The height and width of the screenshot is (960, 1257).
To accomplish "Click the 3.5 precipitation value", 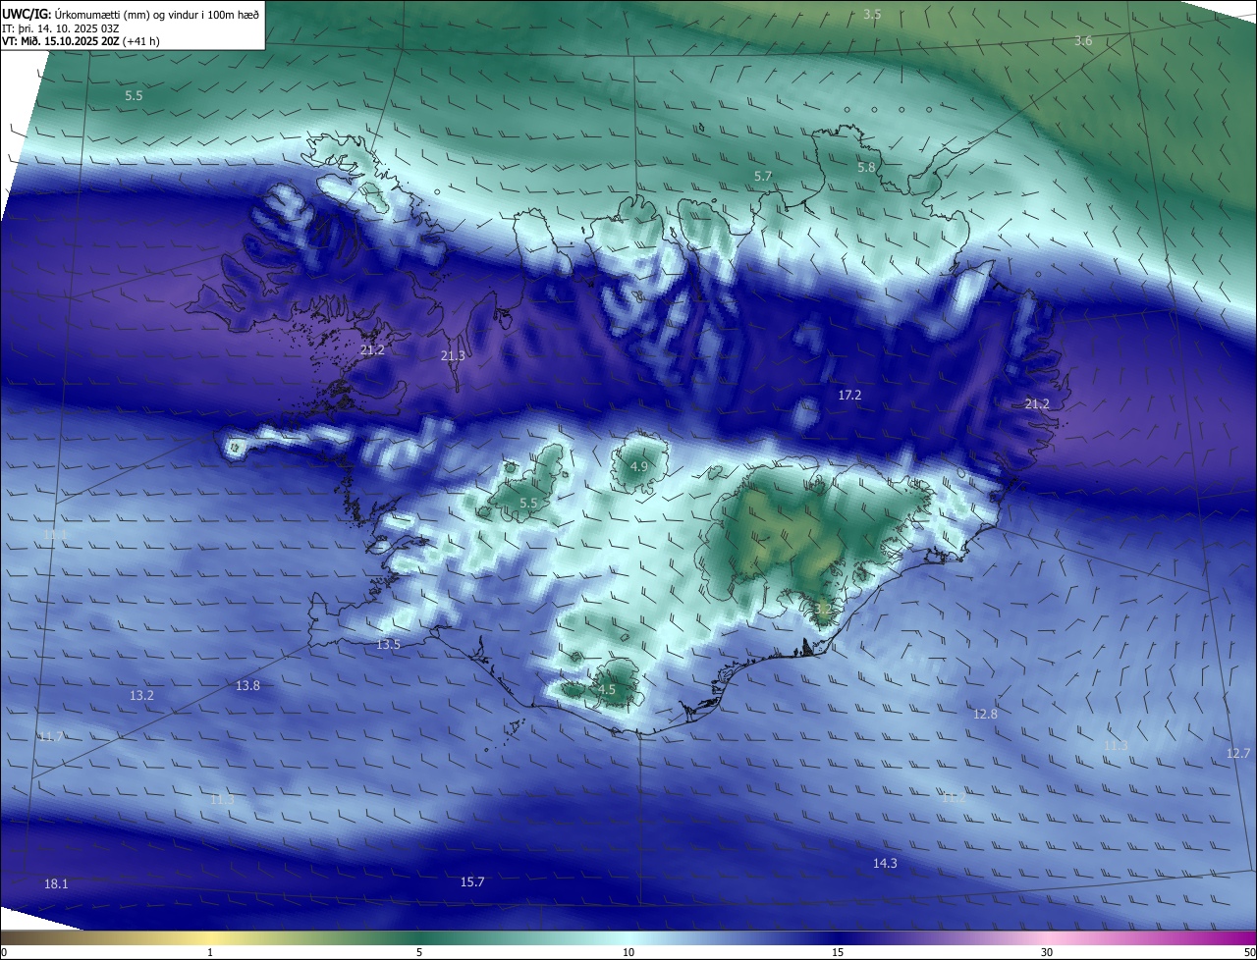I will pyautogui.click(x=872, y=15).
